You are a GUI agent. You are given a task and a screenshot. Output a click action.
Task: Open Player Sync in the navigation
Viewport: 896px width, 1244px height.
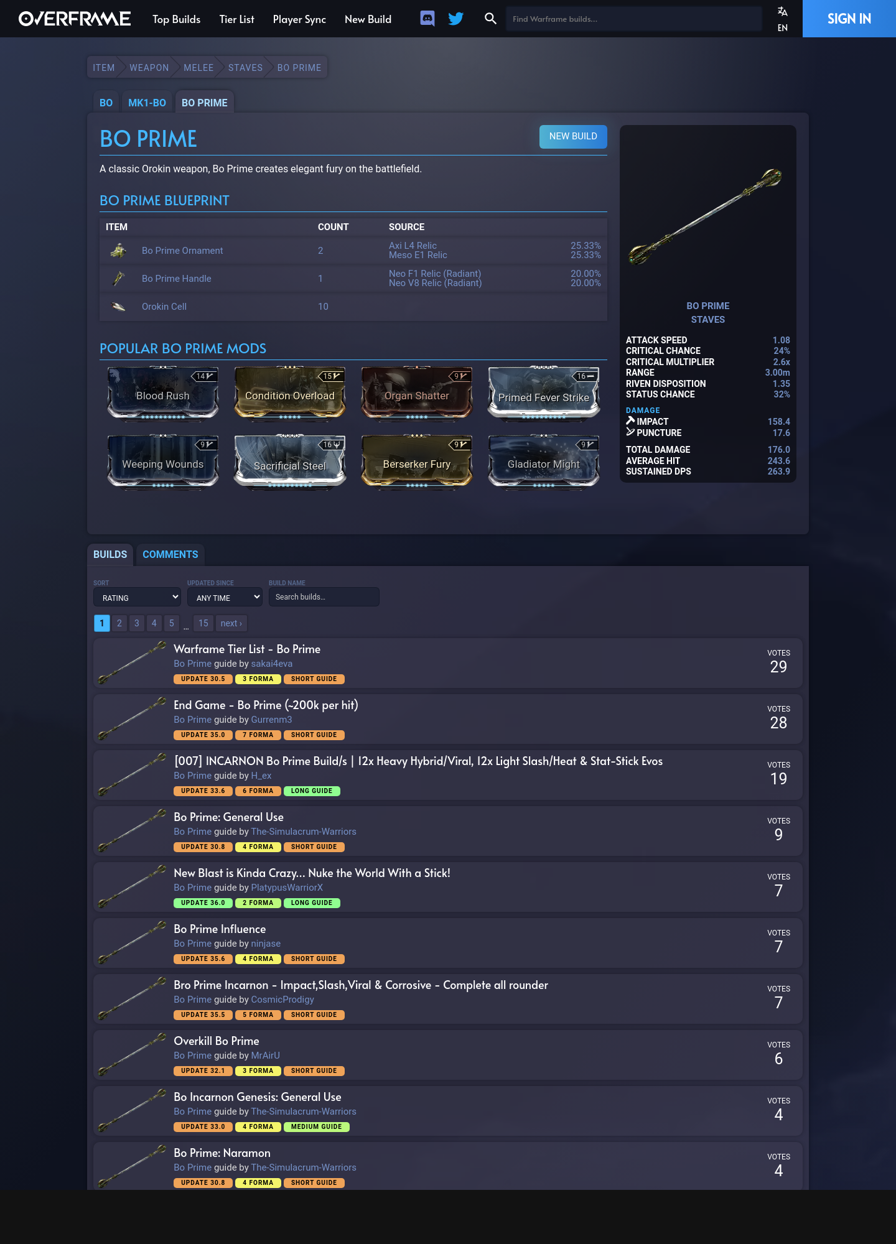point(299,19)
